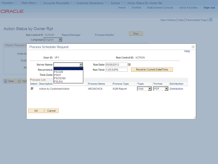Click the Description column header
Viewport: 218px width, 164px height.
[46, 84]
